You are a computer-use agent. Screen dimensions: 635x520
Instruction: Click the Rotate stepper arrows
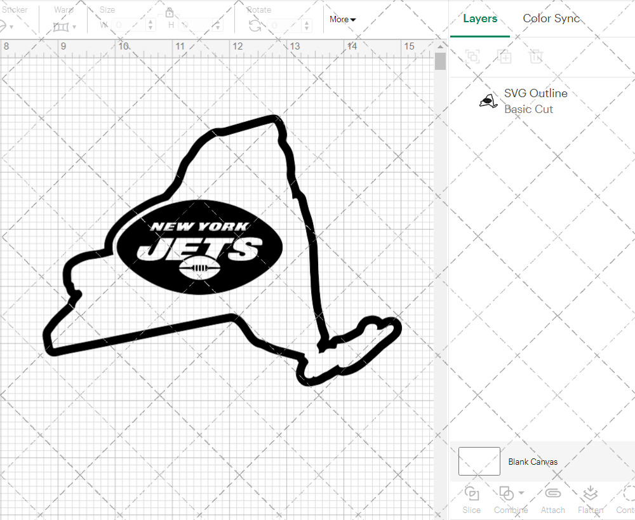coord(307,25)
